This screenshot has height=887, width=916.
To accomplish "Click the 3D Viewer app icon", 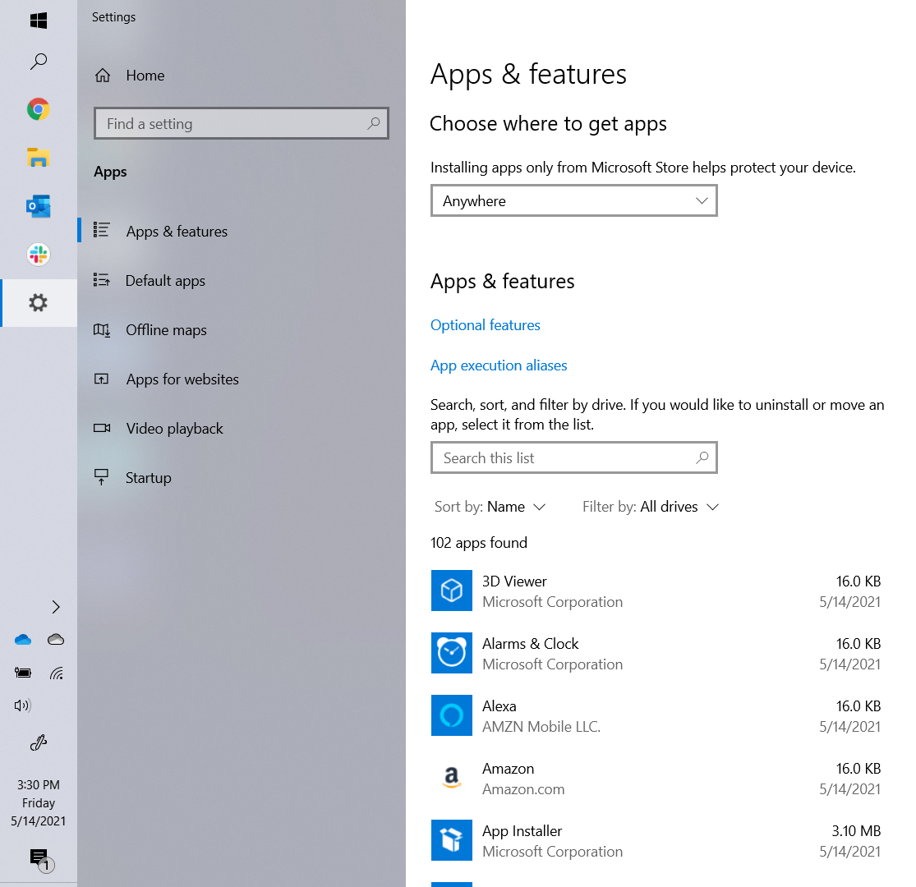I will pyautogui.click(x=451, y=591).
